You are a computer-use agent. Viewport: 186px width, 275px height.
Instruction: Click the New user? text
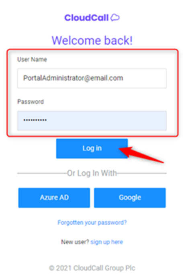tap(75, 242)
